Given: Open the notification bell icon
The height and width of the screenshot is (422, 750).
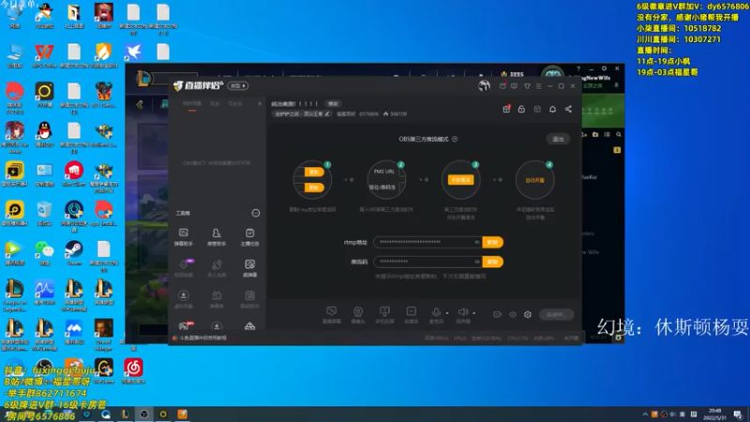Looking at the screenshot, I should [x=552, y=109].
